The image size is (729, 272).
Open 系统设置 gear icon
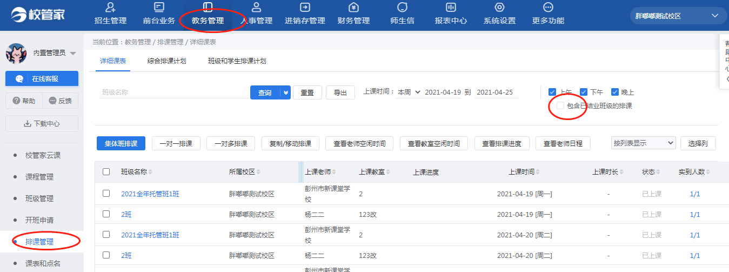pos(499,8)
